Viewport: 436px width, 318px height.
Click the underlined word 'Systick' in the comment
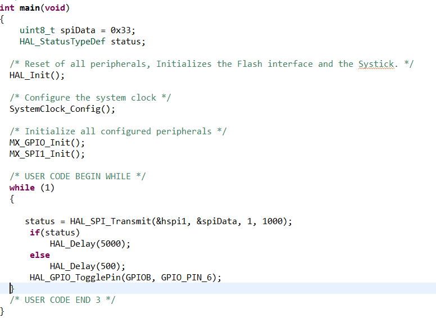click(x=376, y=64)
